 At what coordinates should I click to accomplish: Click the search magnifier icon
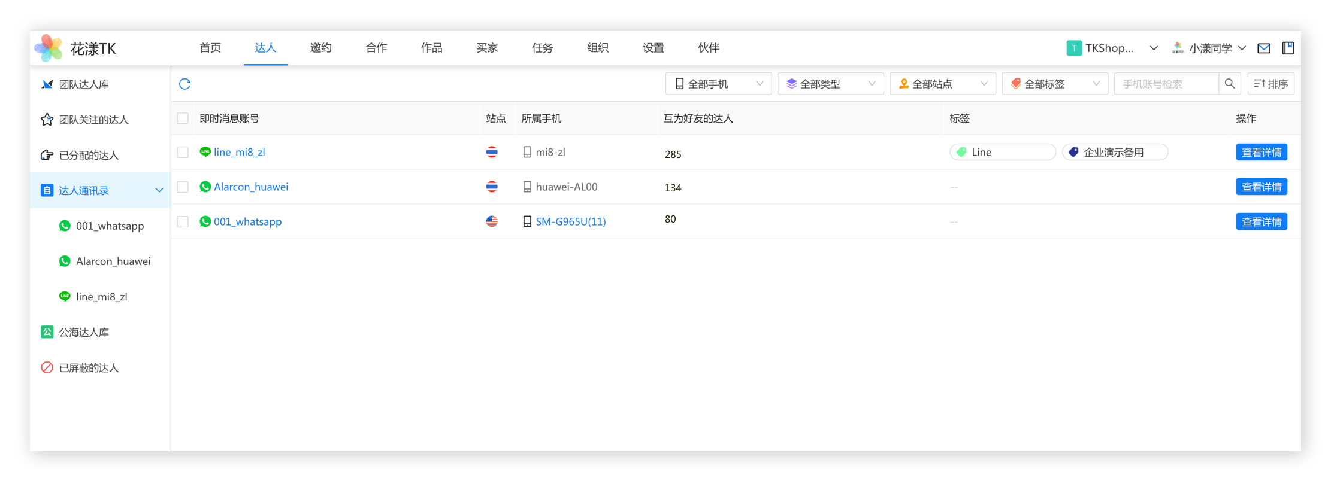coord(1229,84)
